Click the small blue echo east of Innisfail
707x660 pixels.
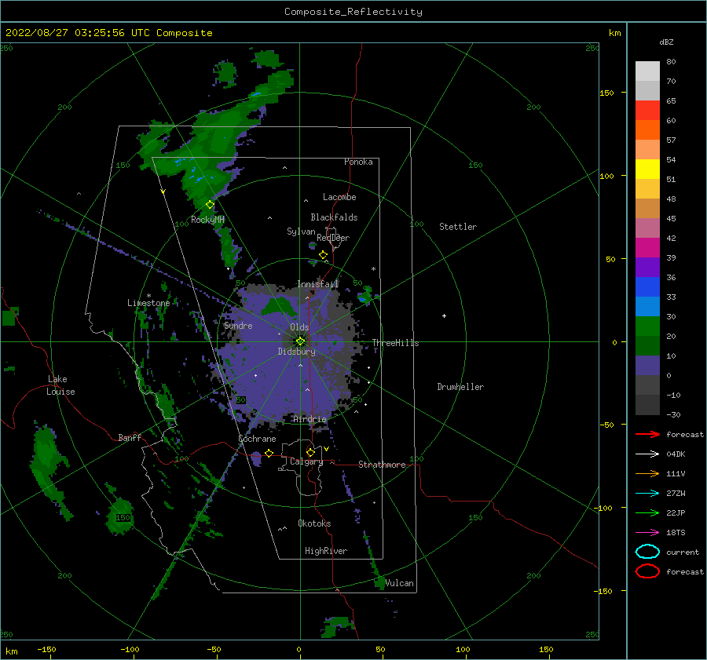click(x=361, y=298)
